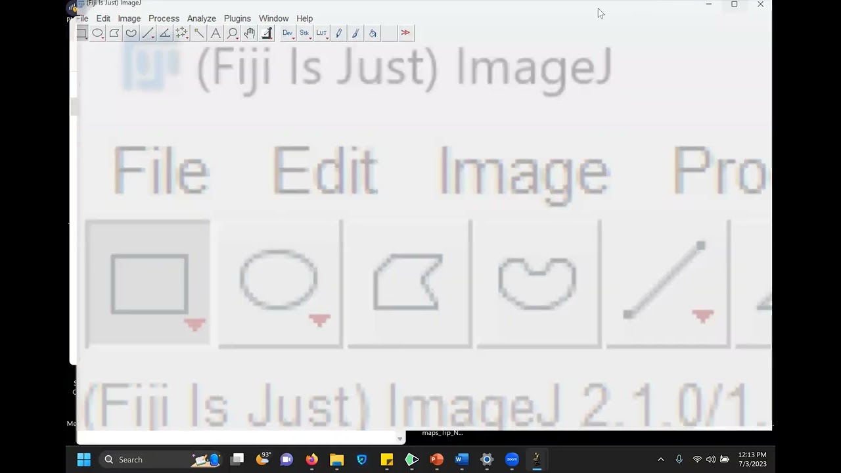Minimize the Fiji ImageJ window
Image resolution: width=841 pixels, height=473 pixels.
click(x=708, y=5)
